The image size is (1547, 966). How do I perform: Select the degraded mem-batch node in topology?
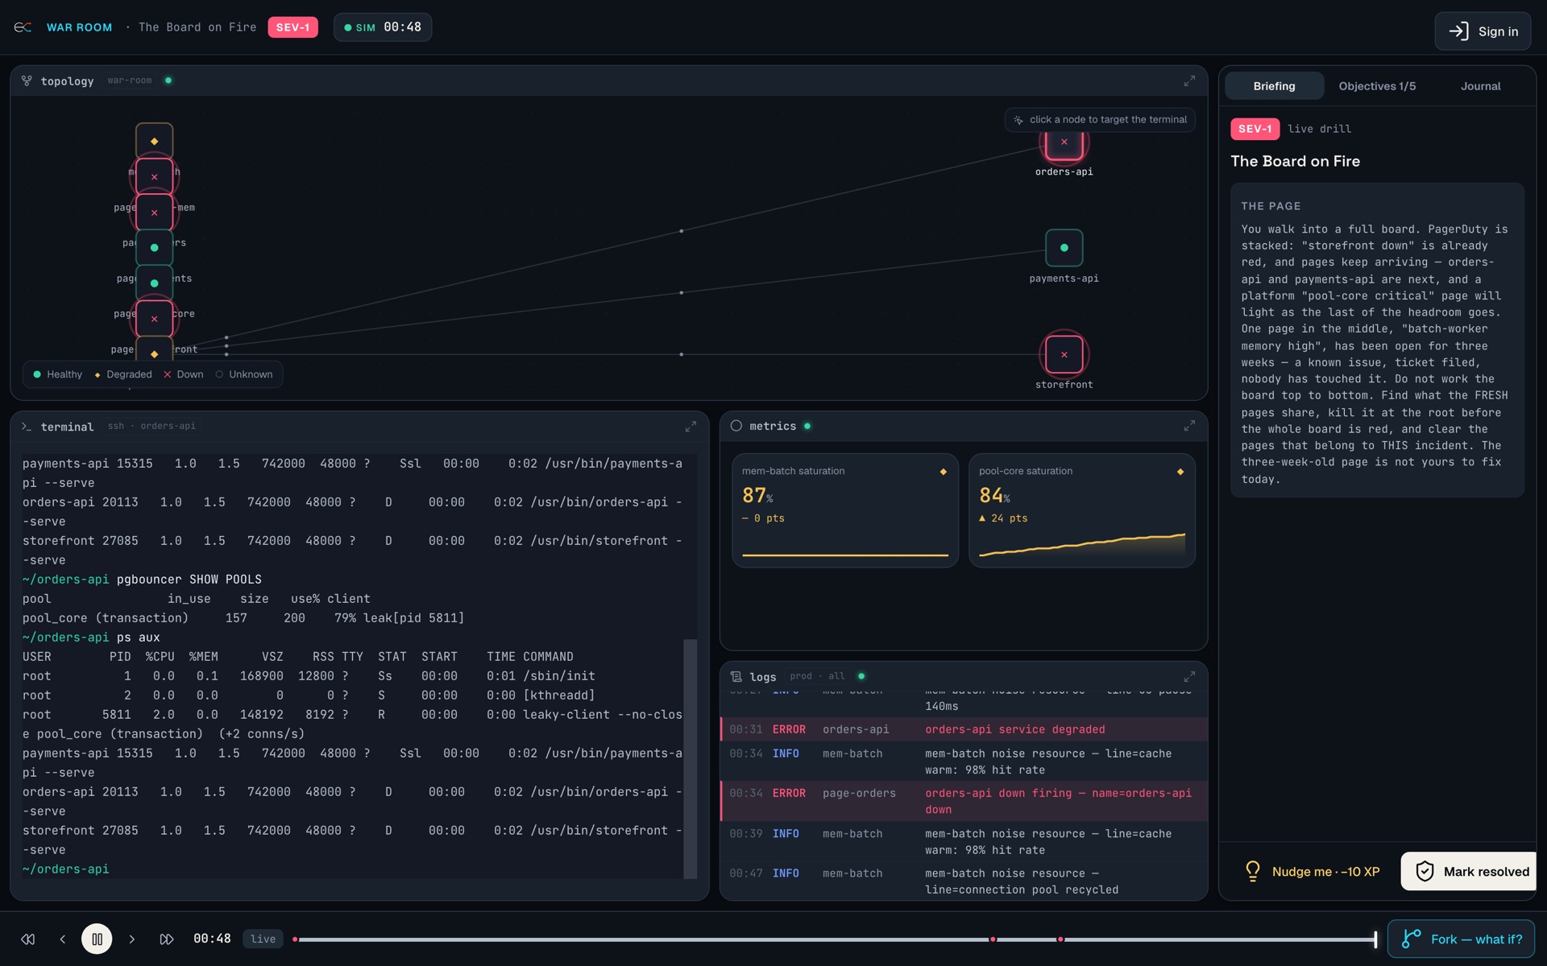tap(154, 141)
